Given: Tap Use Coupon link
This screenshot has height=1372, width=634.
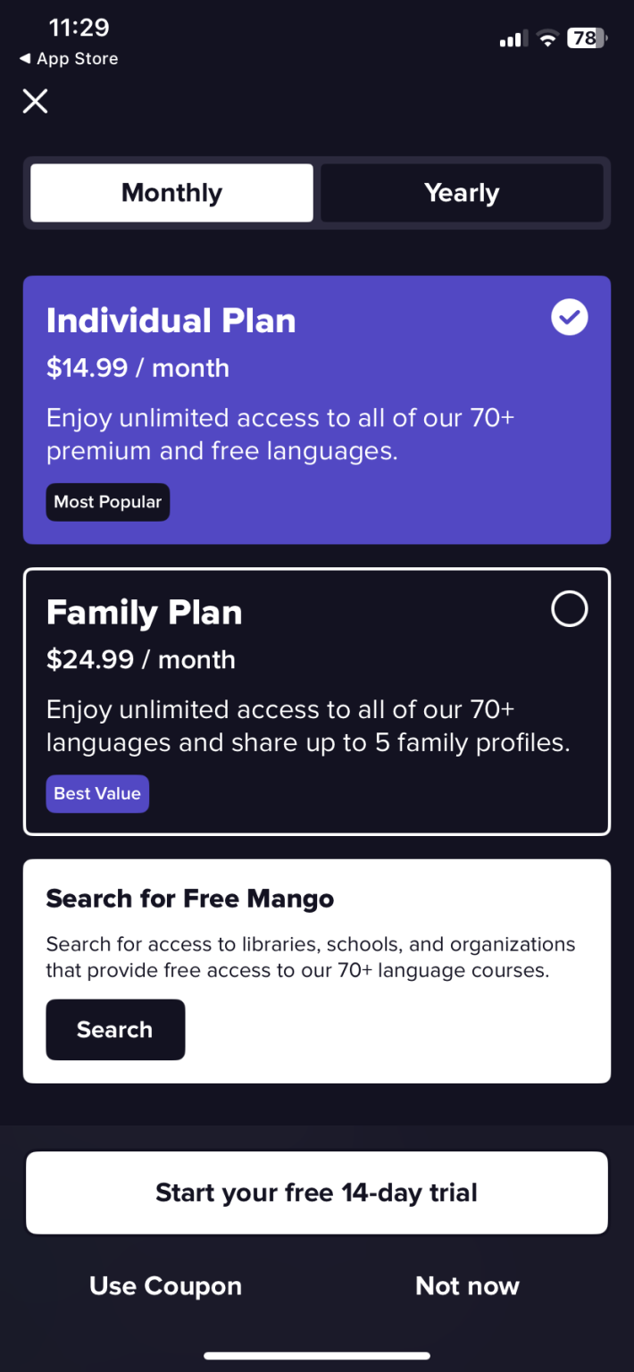Looking at the screenshot, I should click(x=165, y=1286).
